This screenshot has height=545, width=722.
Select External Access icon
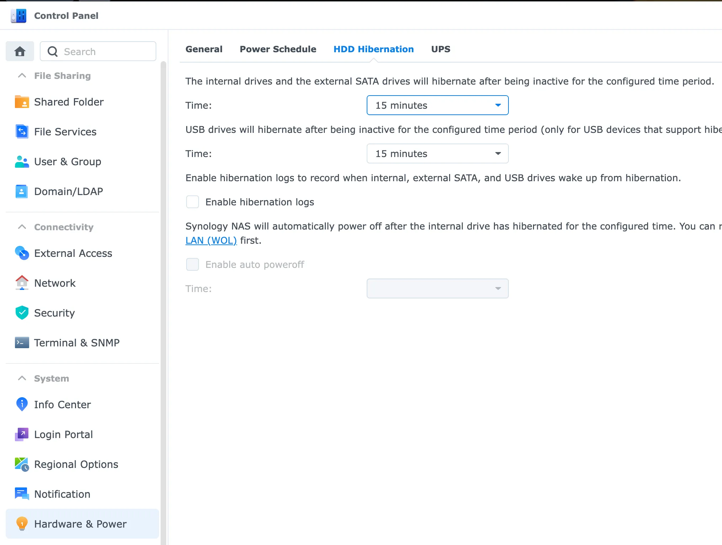22,253
